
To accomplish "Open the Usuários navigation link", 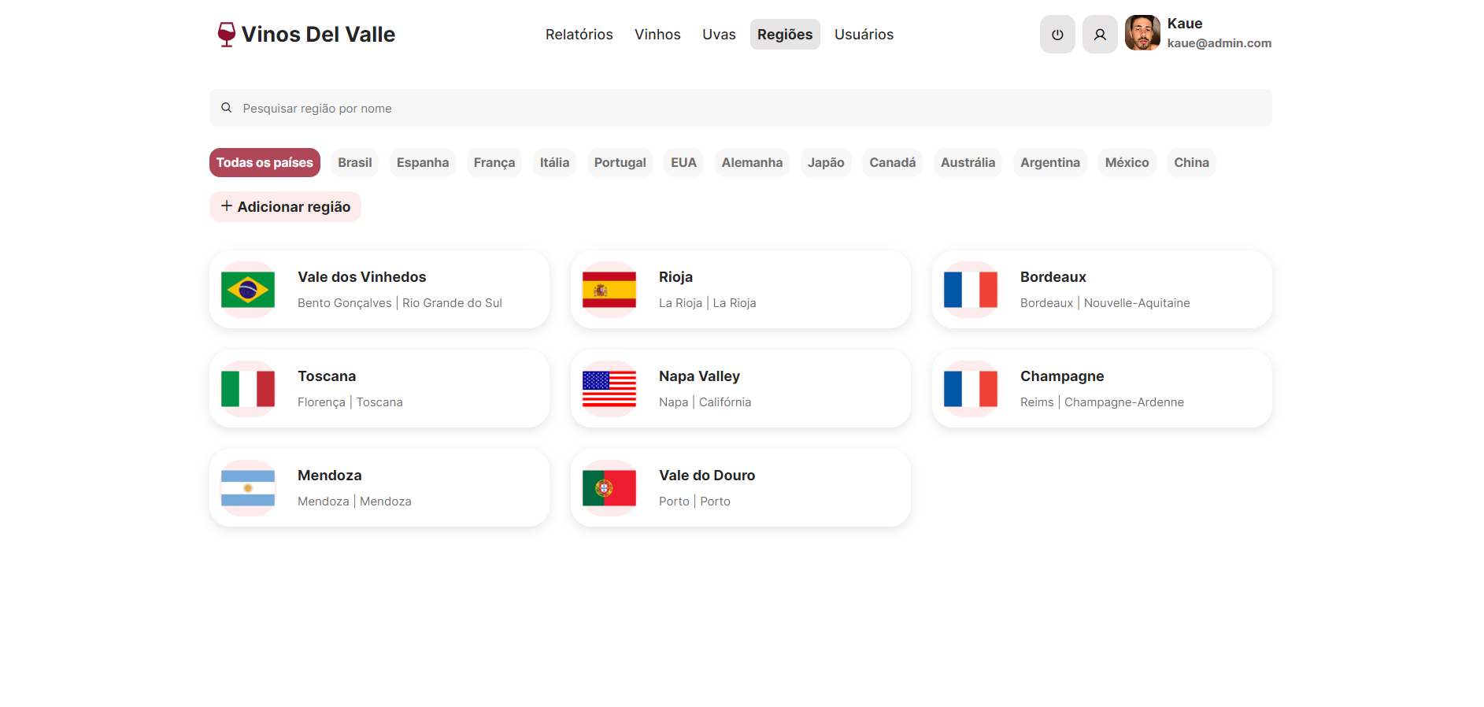I will [864, 35].
